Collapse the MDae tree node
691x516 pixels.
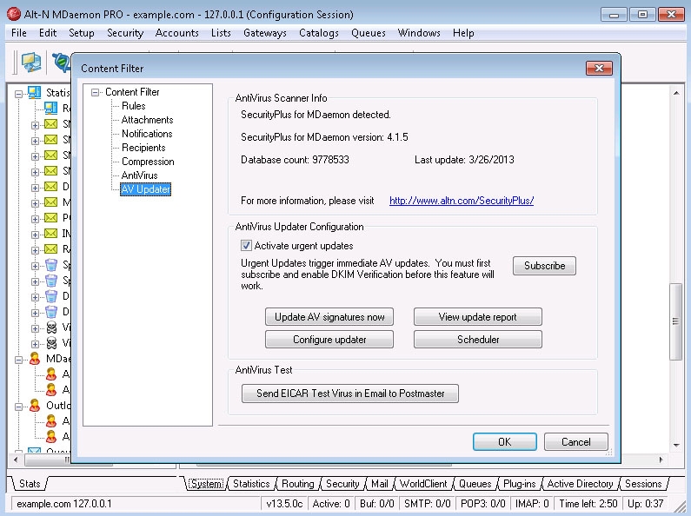(x=18, y=360)
